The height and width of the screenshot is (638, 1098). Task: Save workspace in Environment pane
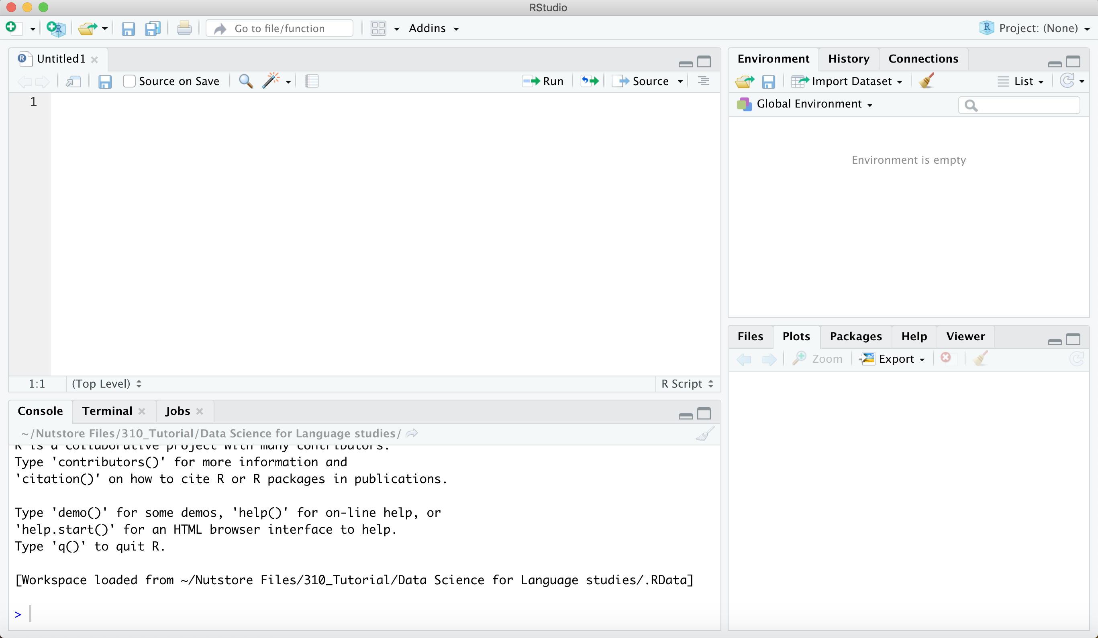(768, 82)
